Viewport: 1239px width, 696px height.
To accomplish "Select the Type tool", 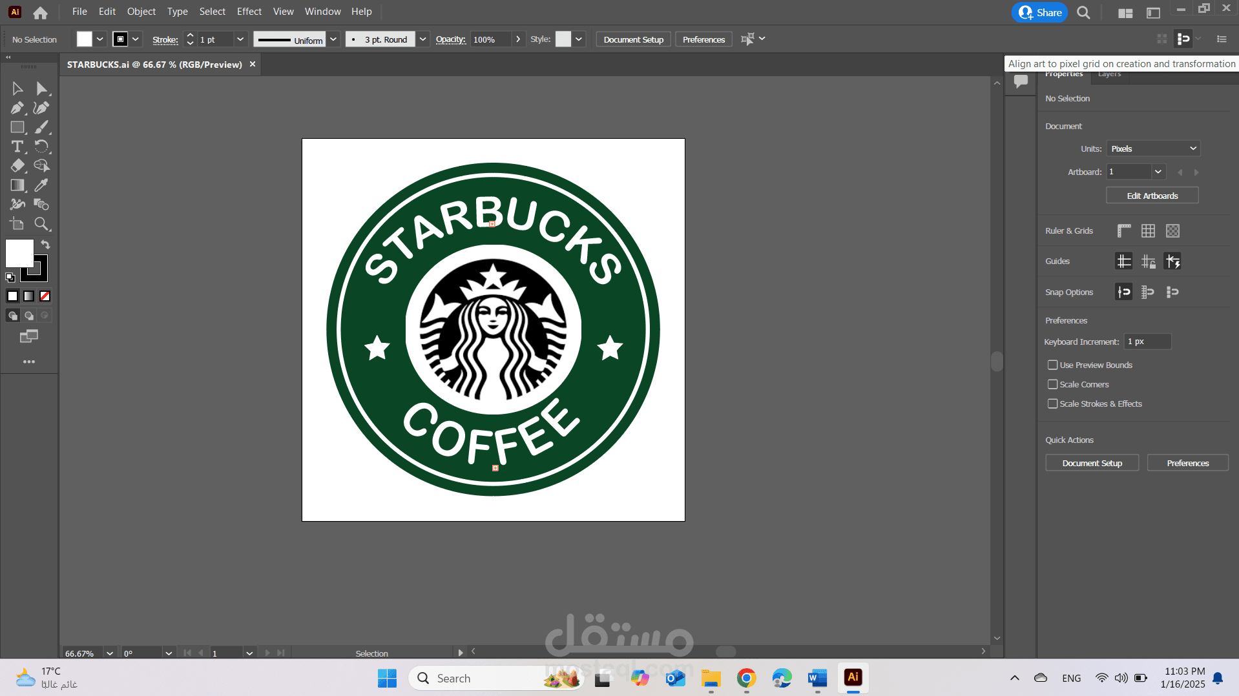I will click(x=17, y=147).
